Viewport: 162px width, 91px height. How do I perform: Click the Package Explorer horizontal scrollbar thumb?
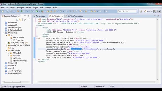[12, 82]
